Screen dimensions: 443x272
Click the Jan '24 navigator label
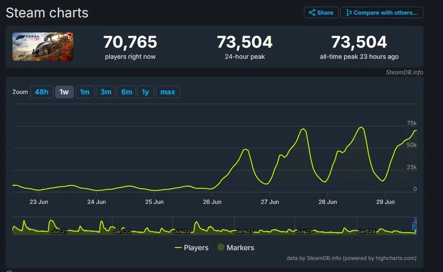click(367, 231)
